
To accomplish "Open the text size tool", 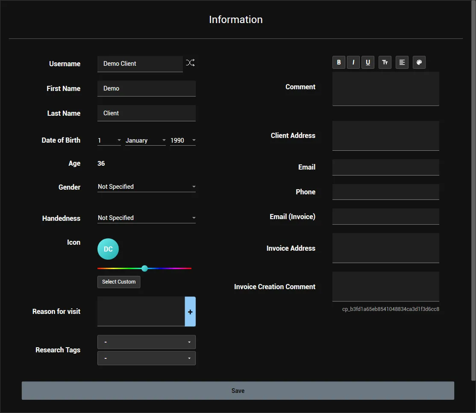I will 385,62.
